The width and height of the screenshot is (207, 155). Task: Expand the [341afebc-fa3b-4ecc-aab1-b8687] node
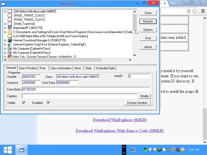(x=5, y=11)
